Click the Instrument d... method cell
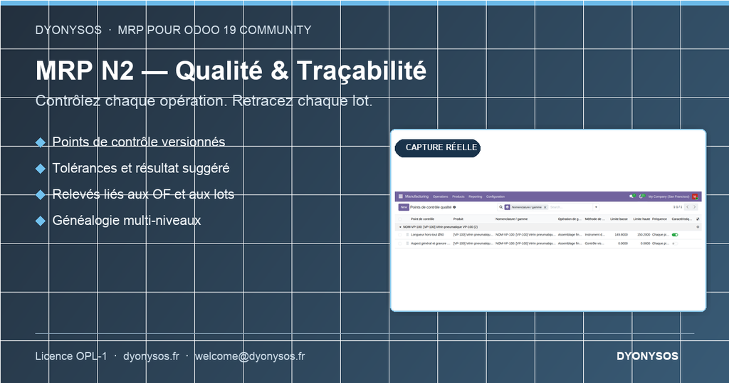729x383 pixels. (x=594, y=235)
